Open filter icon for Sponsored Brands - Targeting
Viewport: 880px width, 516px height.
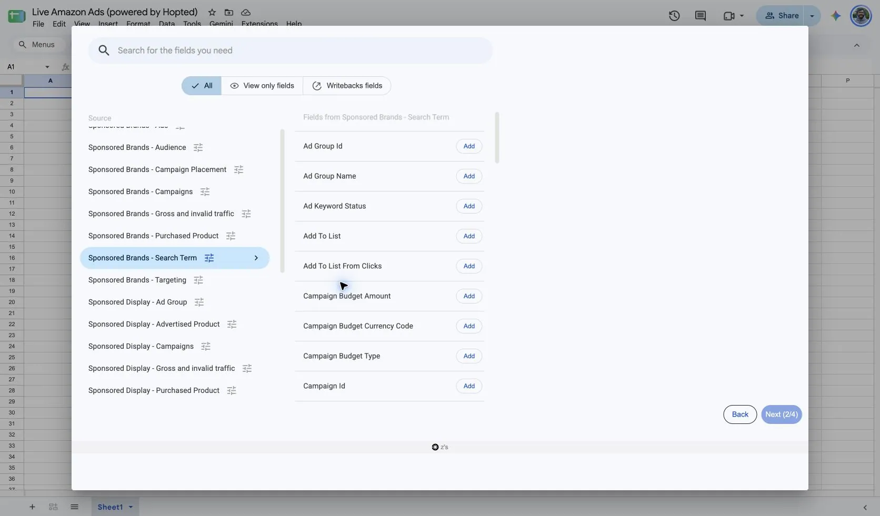pos(198,280)
